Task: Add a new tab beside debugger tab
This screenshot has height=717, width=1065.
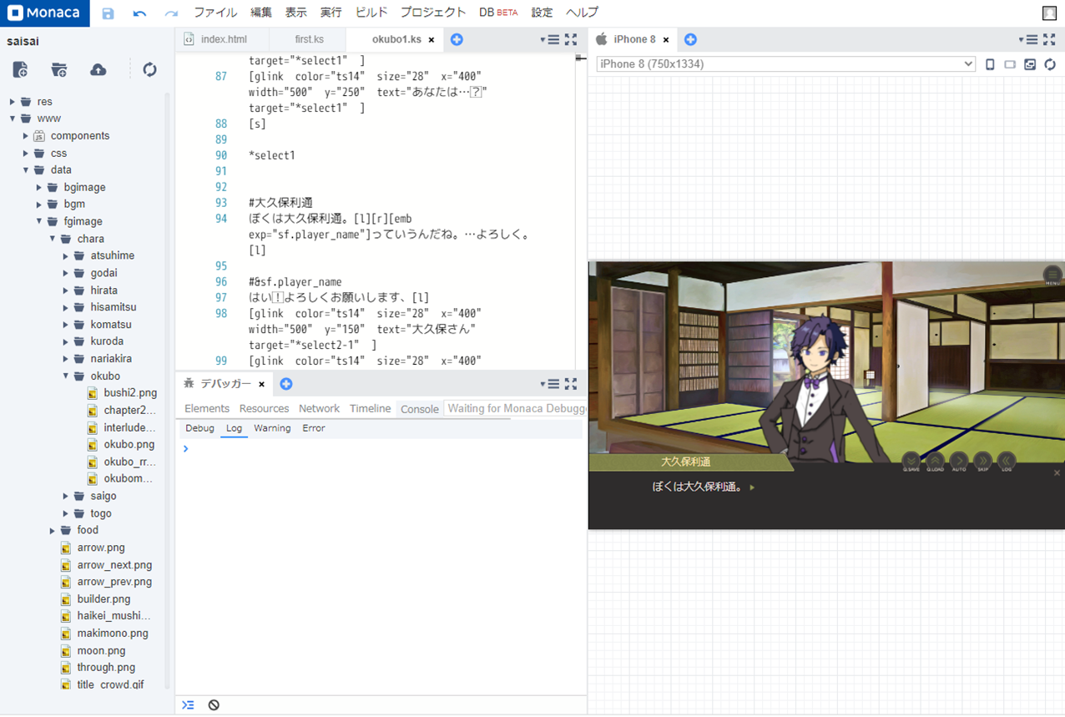Action: tap(286, 384)
